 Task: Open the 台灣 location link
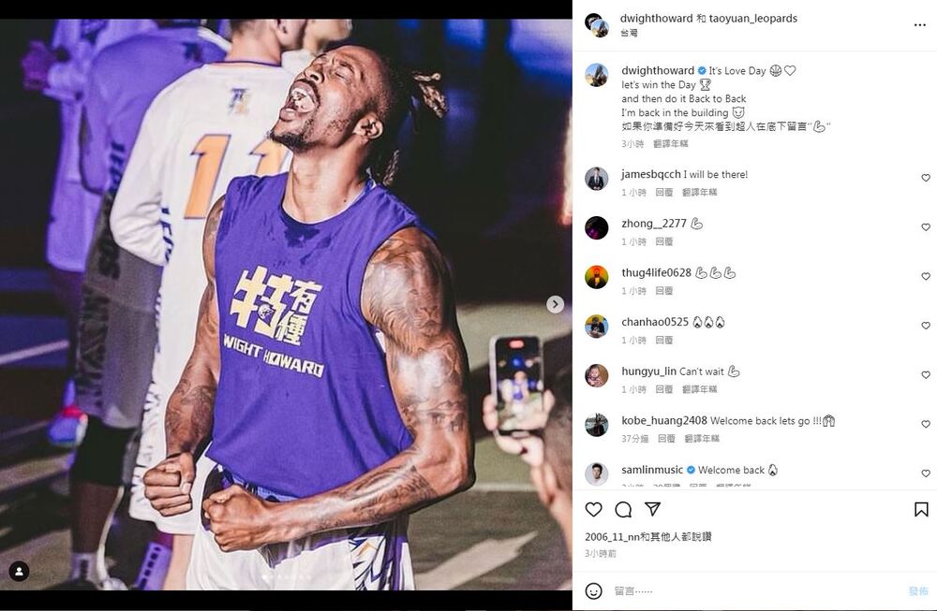click(x=624, y=34)
